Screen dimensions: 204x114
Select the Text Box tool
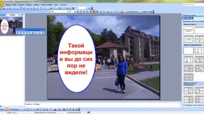pyautogui.click(x=34, y=110)
